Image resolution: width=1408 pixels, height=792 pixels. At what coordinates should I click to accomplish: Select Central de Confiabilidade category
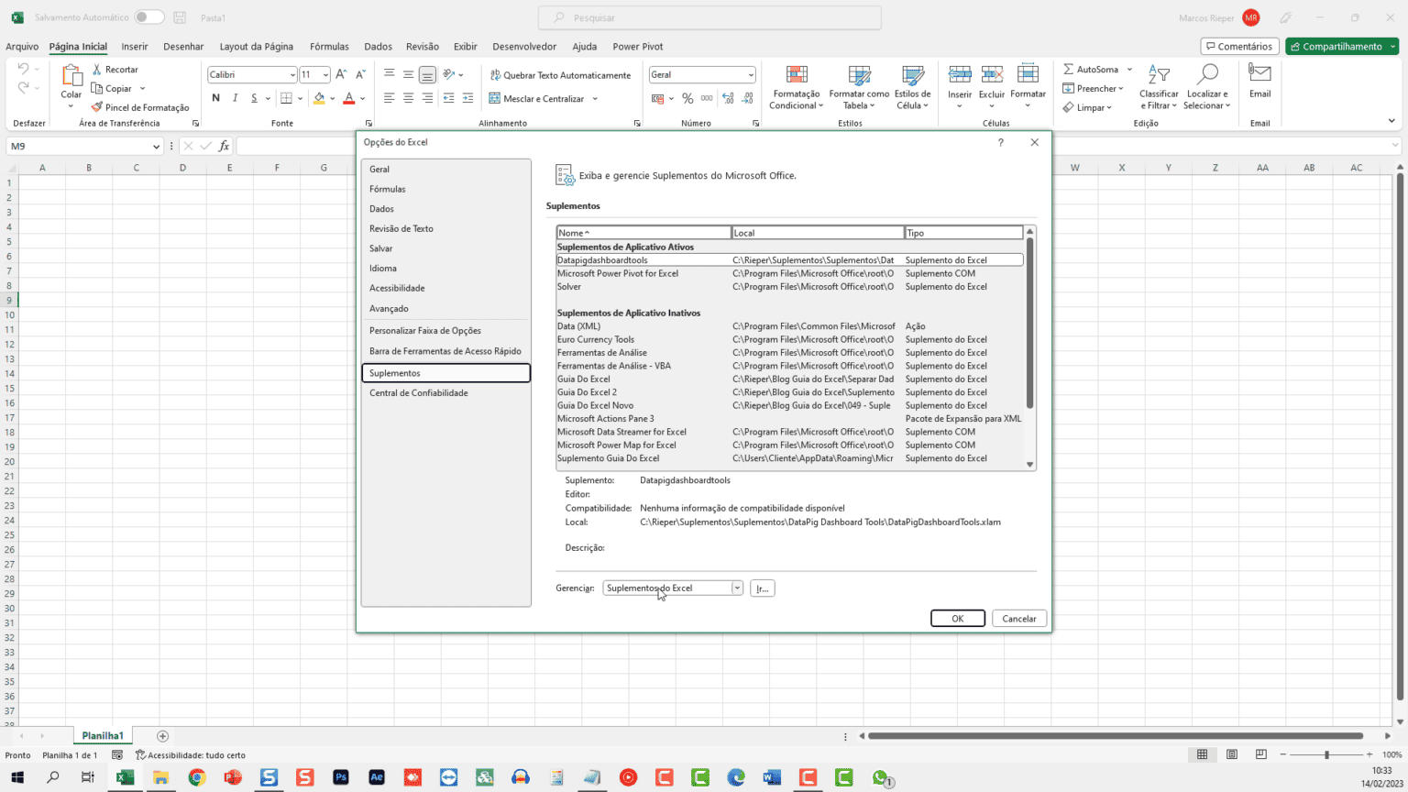coord(417,392)
